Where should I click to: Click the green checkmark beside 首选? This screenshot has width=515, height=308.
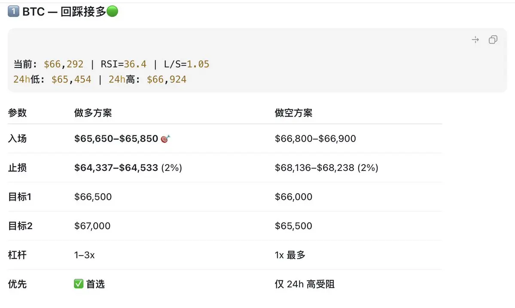pyautogui.click(x=79, y=284)
